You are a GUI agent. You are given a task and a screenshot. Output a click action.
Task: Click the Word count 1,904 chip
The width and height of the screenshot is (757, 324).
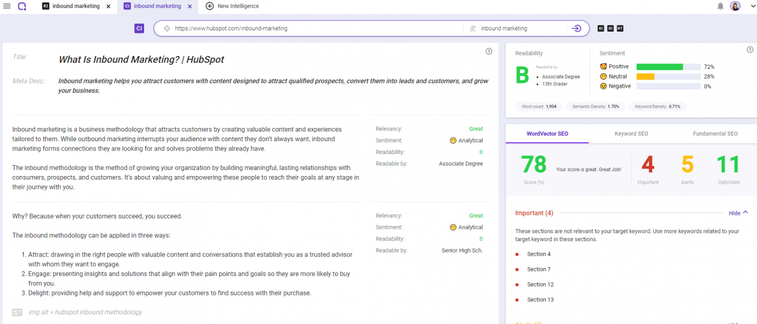[x=539, y=106]
